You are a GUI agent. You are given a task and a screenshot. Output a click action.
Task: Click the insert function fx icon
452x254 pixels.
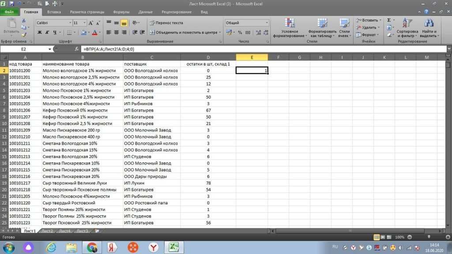pos(77,49)
